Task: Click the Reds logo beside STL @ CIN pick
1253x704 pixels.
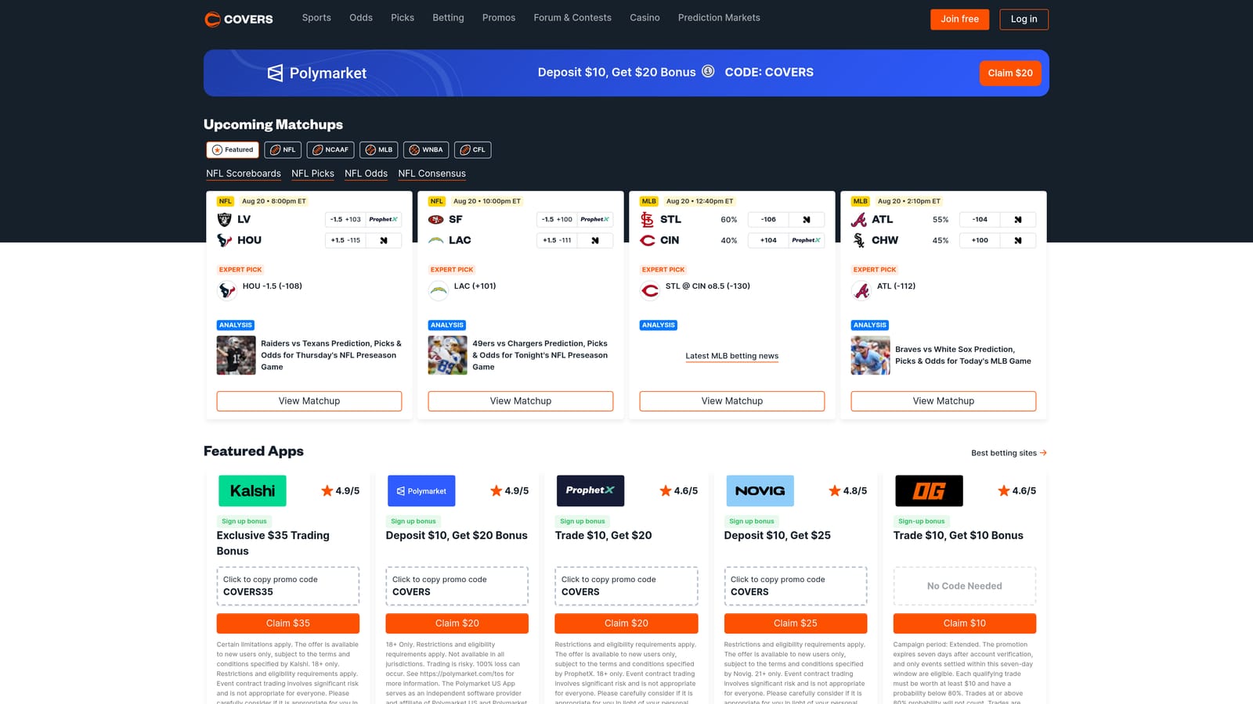Action: [x=650, y=291]
